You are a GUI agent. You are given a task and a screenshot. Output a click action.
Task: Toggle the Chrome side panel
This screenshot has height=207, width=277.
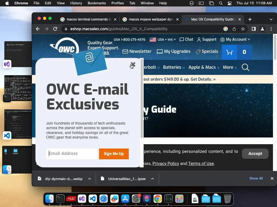click(254, 29)
